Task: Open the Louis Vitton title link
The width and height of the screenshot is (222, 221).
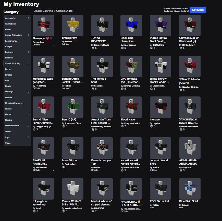Action: pos(69,161)
